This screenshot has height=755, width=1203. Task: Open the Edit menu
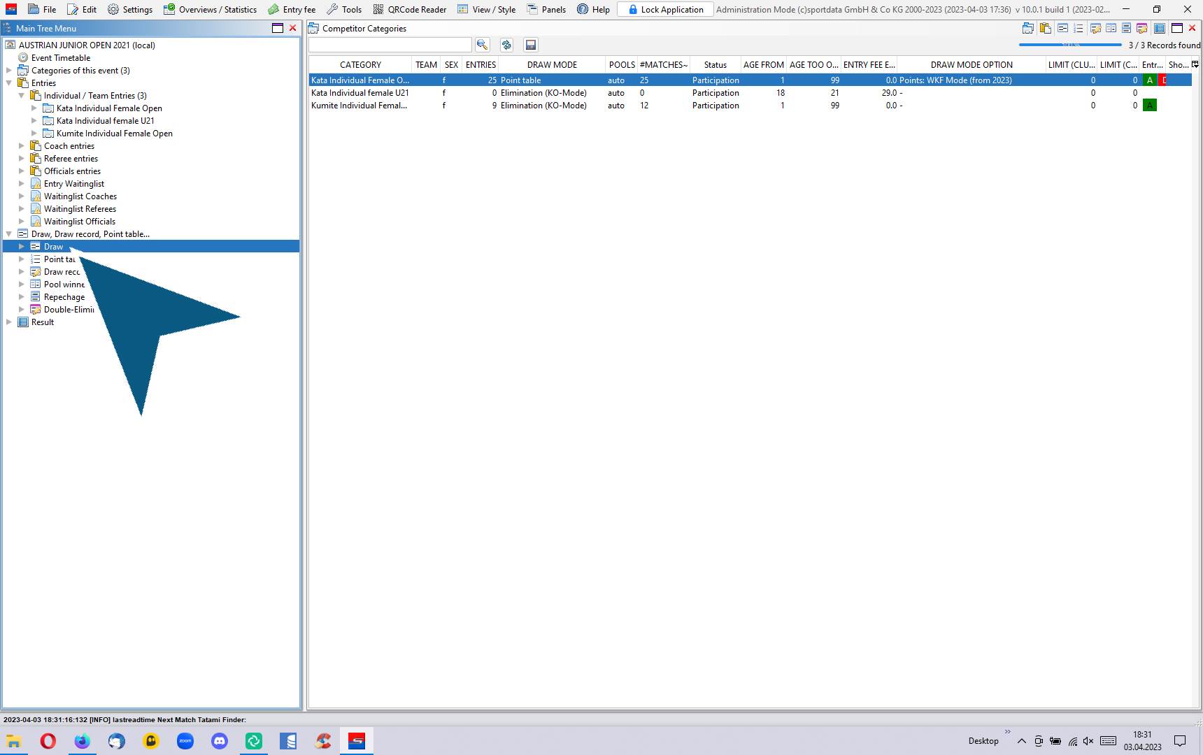point(82,9)
